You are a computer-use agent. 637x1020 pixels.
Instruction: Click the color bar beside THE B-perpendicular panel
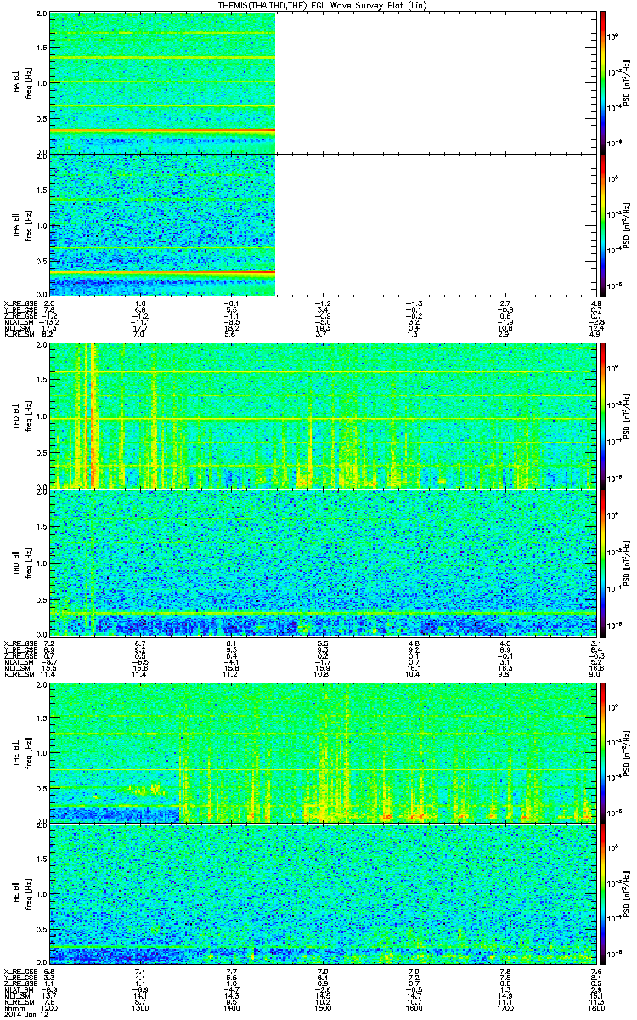tap(603, 751)
